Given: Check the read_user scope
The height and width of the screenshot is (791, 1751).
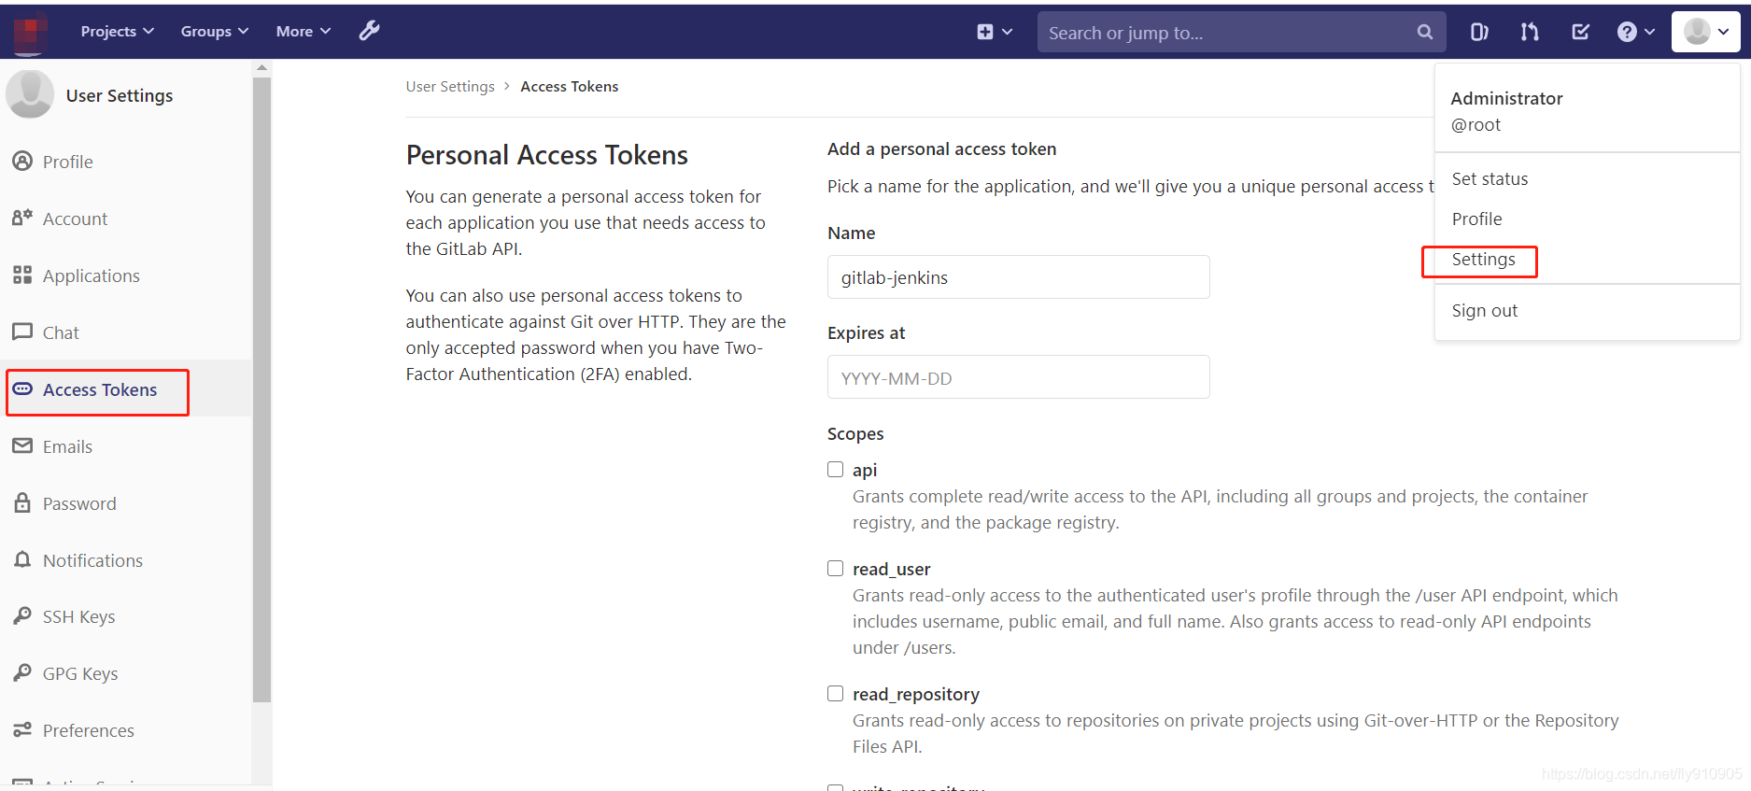Looking at the screenshot, I should [836, 569].
